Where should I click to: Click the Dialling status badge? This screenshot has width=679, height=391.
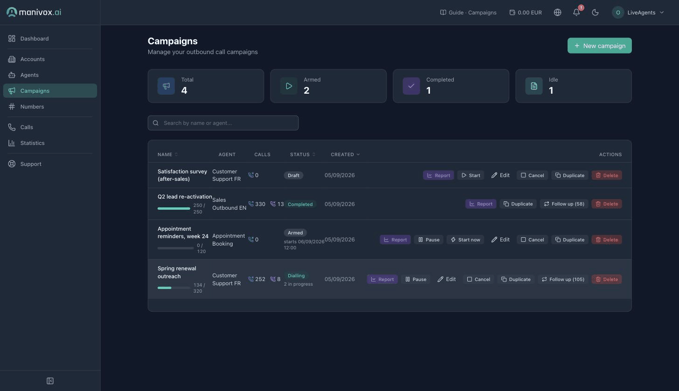(296, 275)
